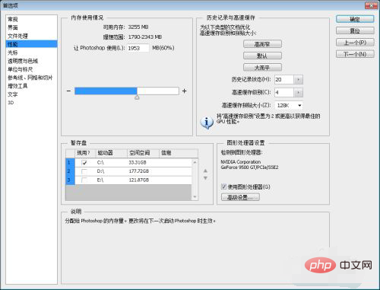Open 高速缓存拼贴大小 128K dropdown
Screen dimensions: 380x290
tap(289, 105)
